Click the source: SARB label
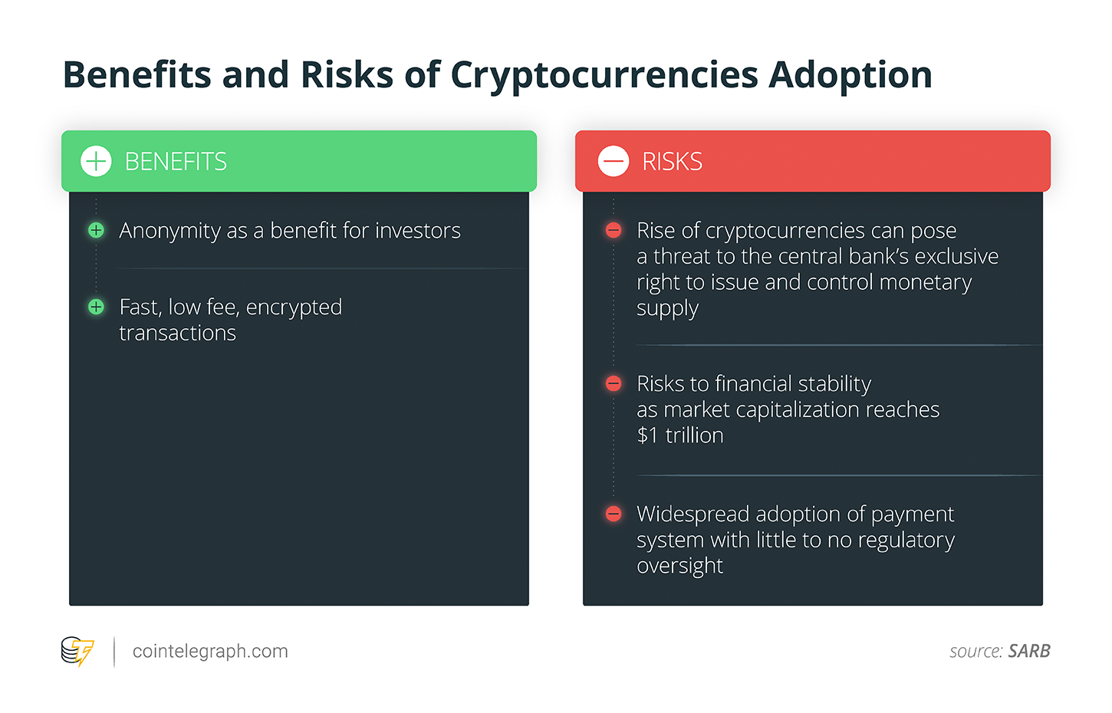 pyautogui.click(x=1000, y=651)
